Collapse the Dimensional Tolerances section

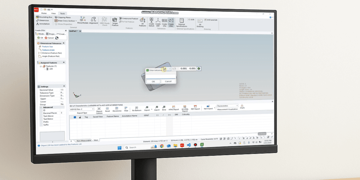click(64, 43)
